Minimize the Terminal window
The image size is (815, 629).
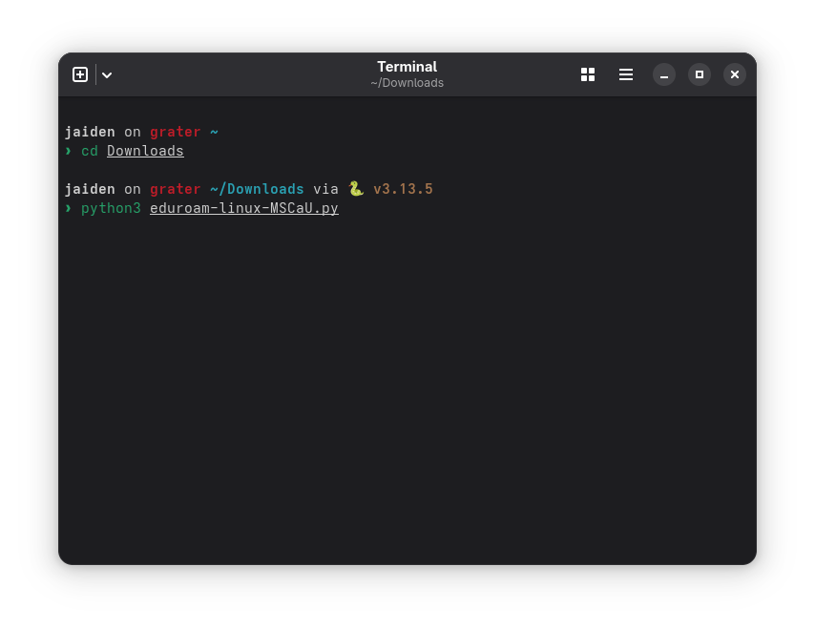point(664,74)
